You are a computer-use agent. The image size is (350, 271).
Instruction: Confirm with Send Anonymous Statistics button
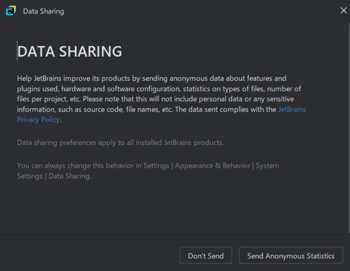[x=291, y=255]
